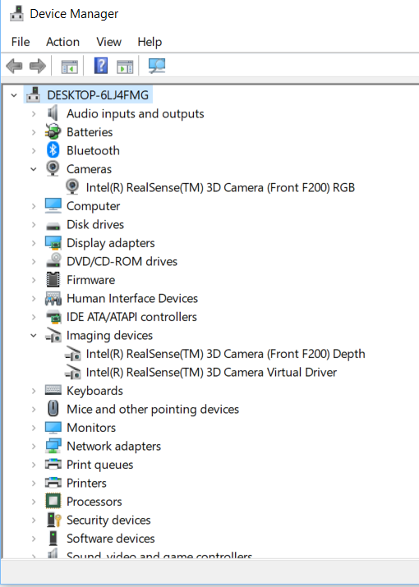Select 'Software devices' text
Image resolution: width=419 pixels, height=587 pixels.
coord(111,539)
